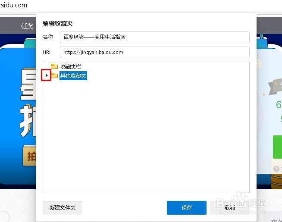Image resolution: width=282 pixels, height=222 pixels.
Task: Cancel editing with 取消 button
Action: (230, 208)
